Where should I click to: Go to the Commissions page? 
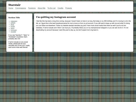[21, 8]
